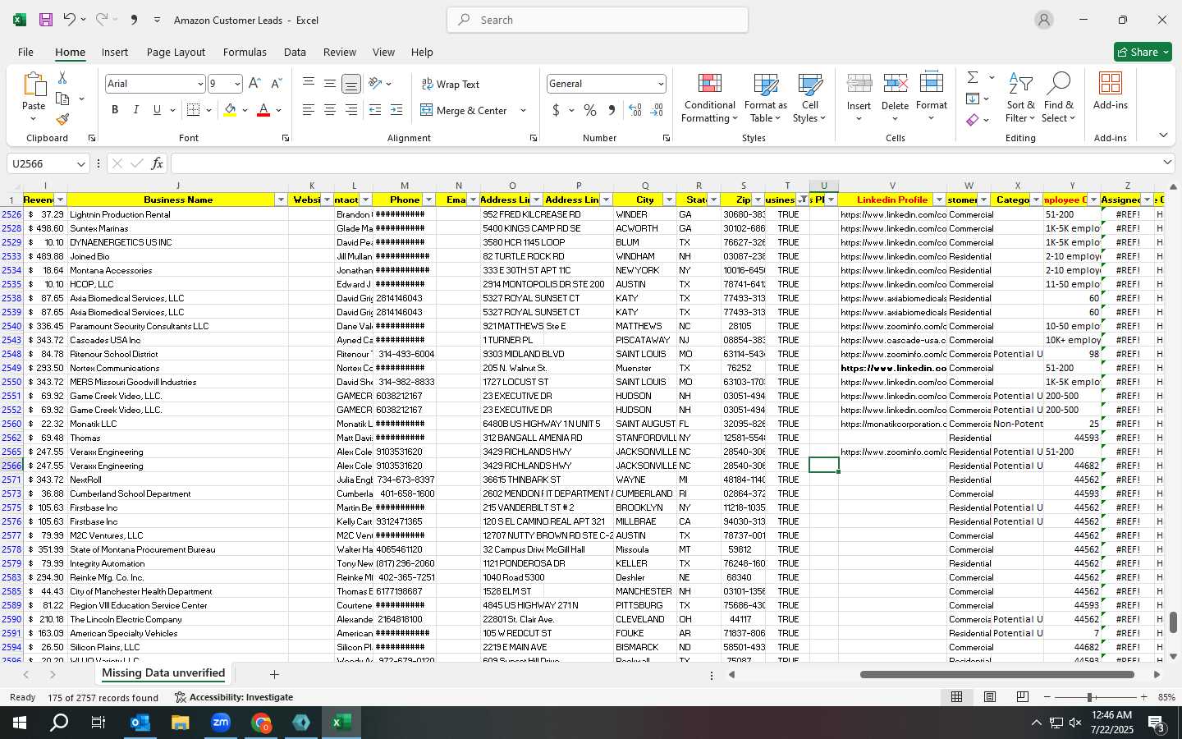Click the Borders icon
The width and height of the screenshot is (1182, 739).
point(194,110)
